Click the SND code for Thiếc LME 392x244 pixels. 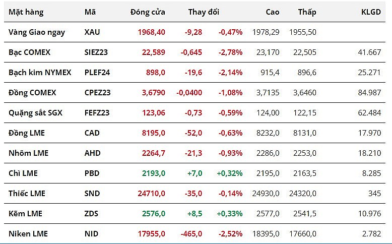(92, 194)
